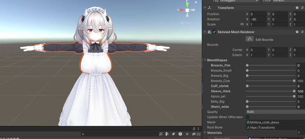Click the red X axis cone on scene gizmo
The image size is (305, 139).
click(x=182, y=10)
